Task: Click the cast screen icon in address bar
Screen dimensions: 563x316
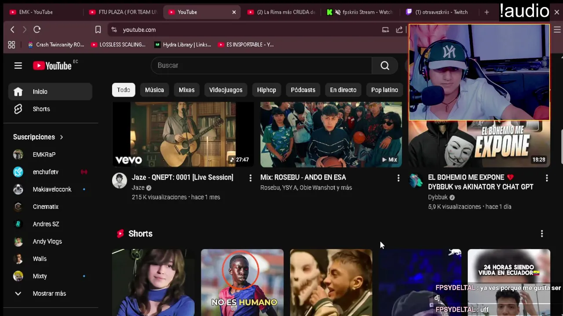Action: 385,29
